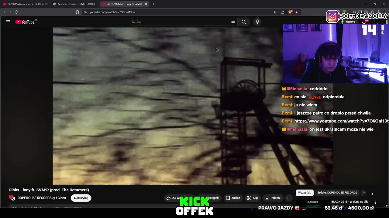The width and height of the screenshot is (389, 218).
Task: Go forward using the browser forward arrow
Action: tap(10, 12)
